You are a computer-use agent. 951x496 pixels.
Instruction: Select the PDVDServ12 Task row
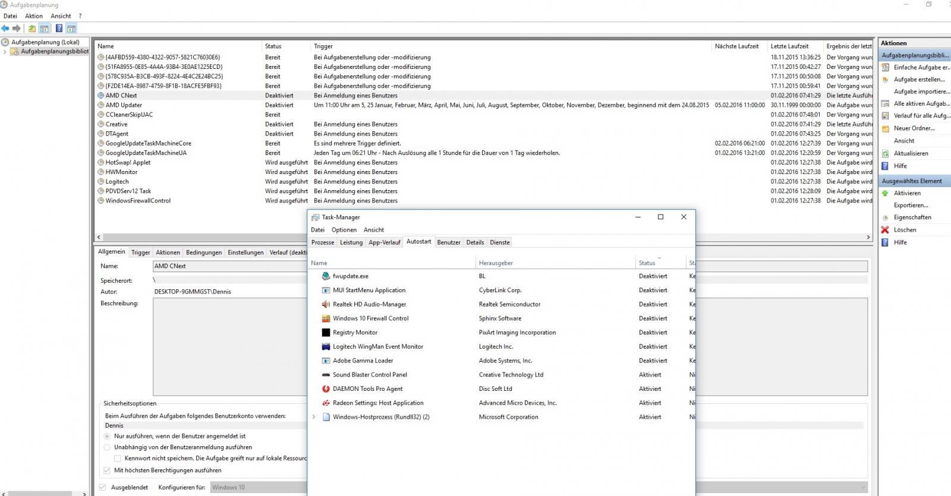click(x=483, y=191)
